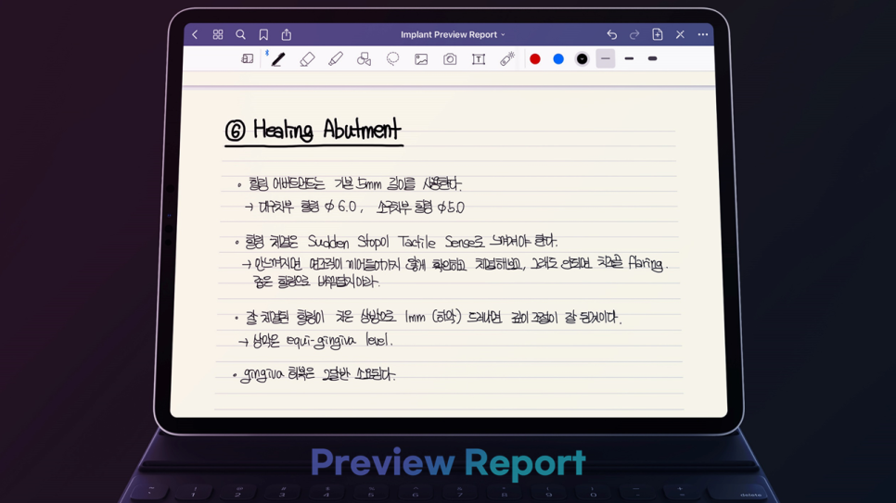Choose the thick stroke width
Image resolution: width=896 pixels, height=503 pixels.
point(653,59)
